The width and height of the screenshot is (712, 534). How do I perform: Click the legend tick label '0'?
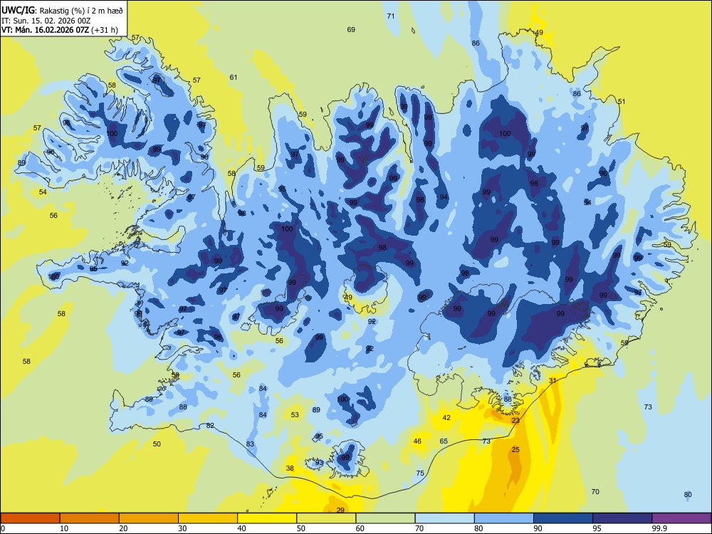click(3, 528)
